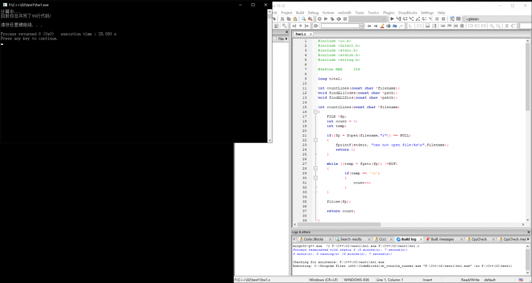The height and width of the screenshot is (283, 532).
Task: Collapse the code fold at line 28
Action: point(315,168)
